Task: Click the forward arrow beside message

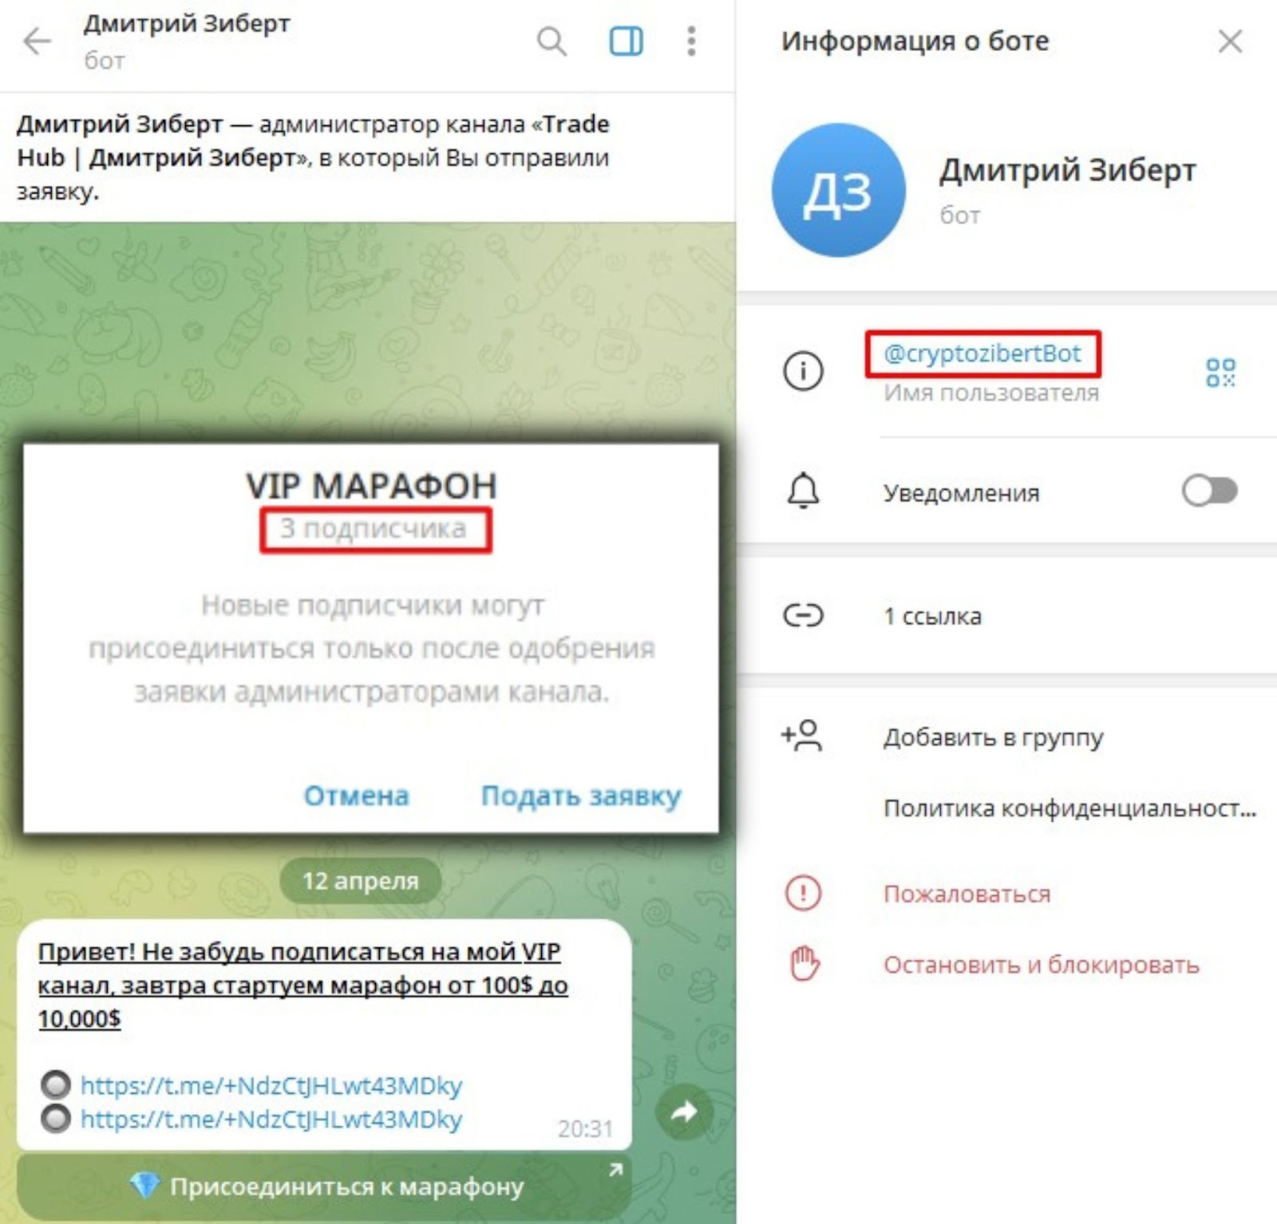Action: coord(684,1111)
